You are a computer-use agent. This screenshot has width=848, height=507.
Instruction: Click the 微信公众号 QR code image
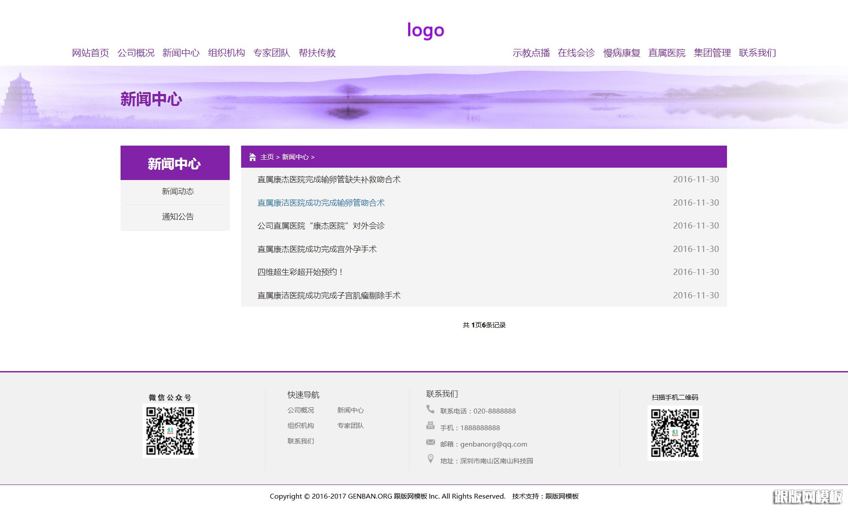170,432
